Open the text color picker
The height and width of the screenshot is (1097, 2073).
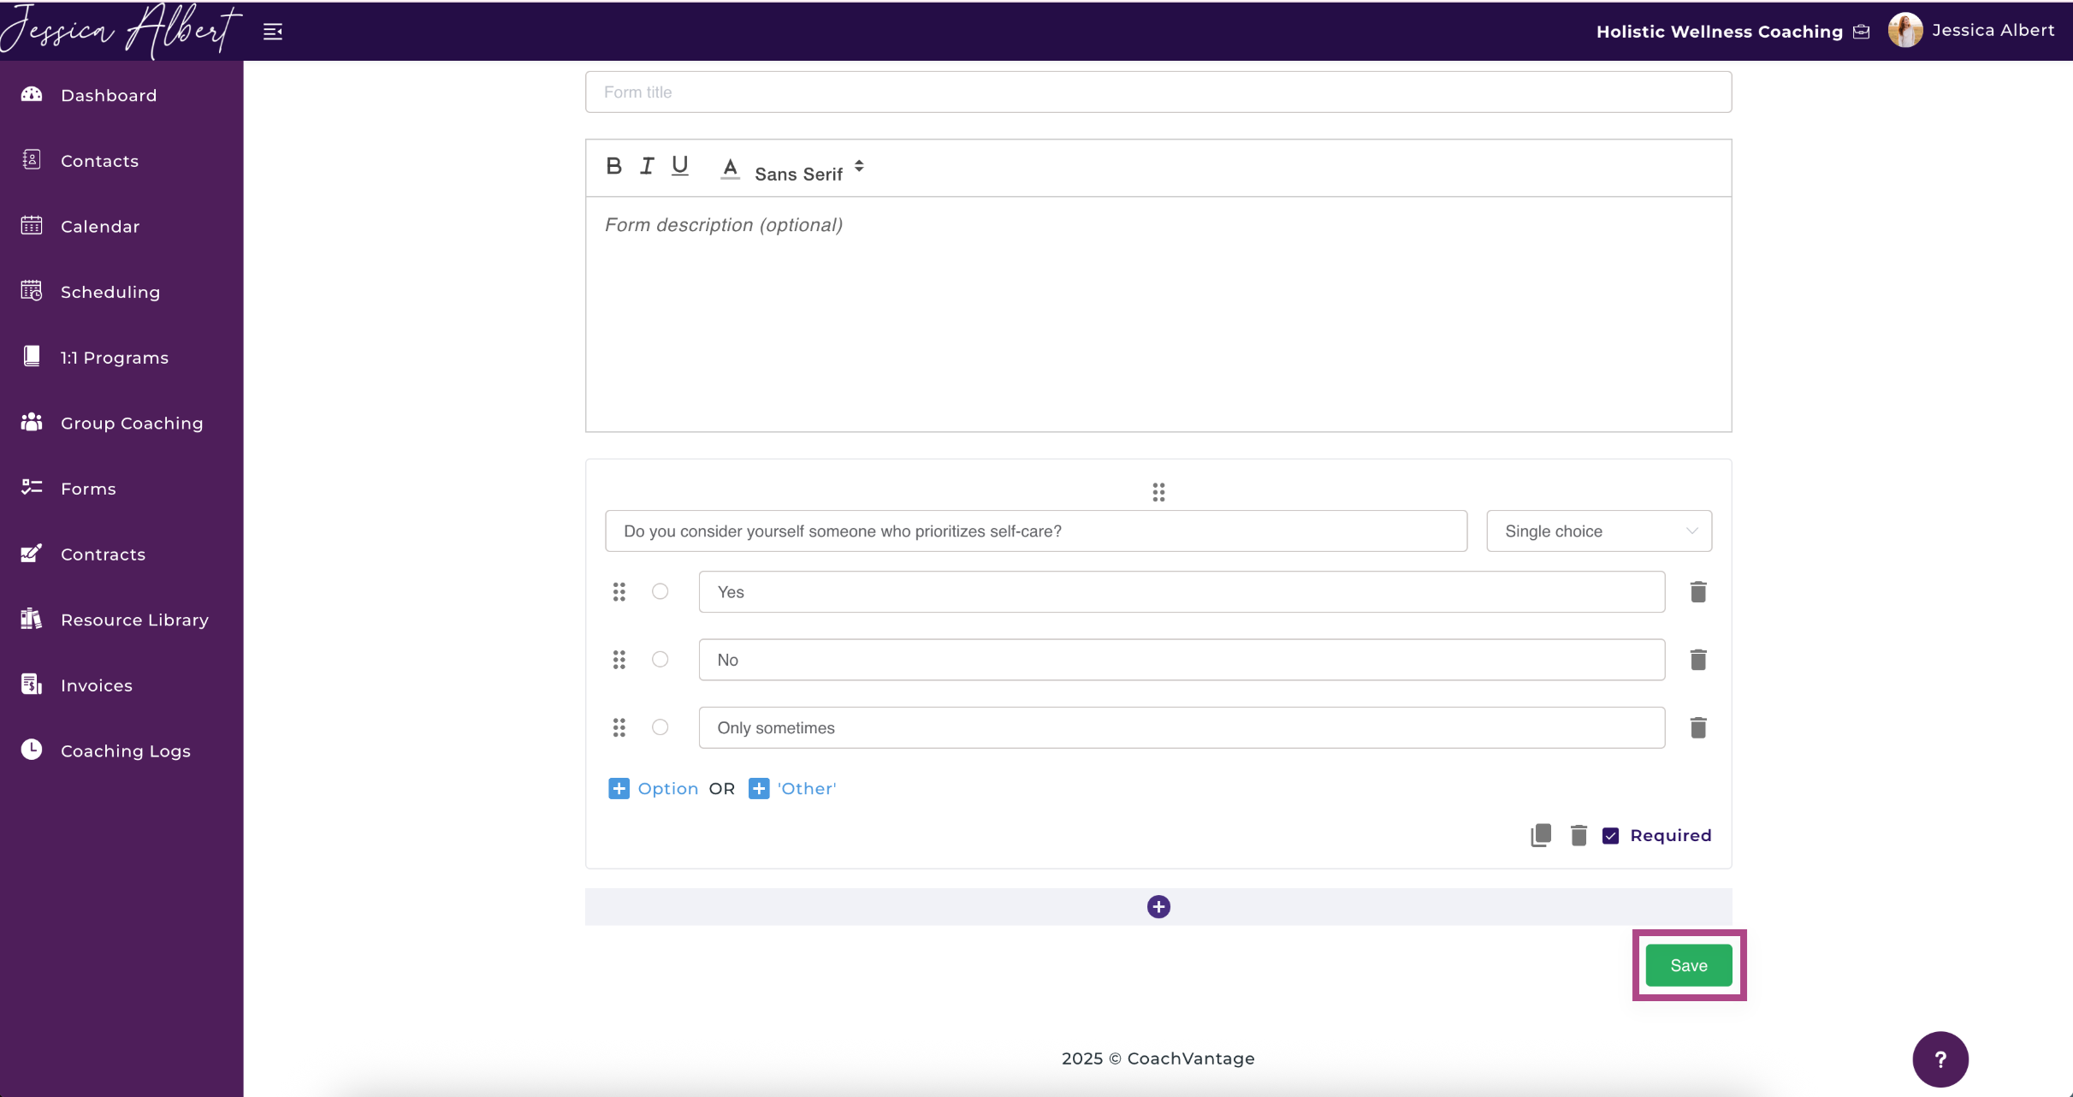coord(730,168)
